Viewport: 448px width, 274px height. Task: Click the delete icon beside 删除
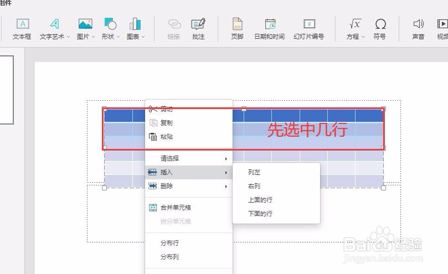[x=153, y=186]
